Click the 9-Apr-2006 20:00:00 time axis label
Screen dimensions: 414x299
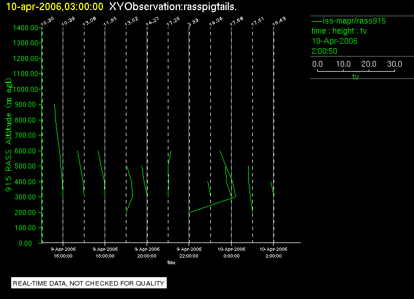point(147,253)
